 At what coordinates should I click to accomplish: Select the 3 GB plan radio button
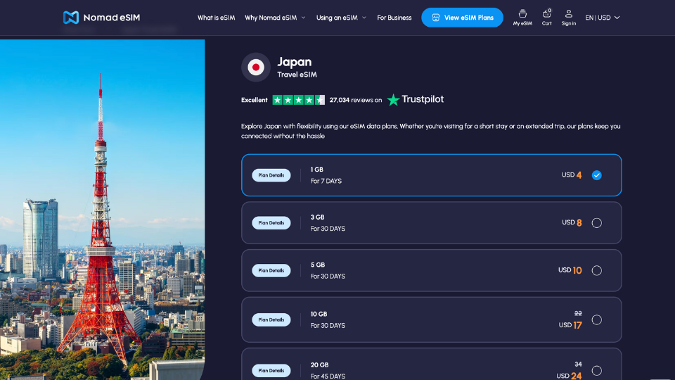point(596,223)
